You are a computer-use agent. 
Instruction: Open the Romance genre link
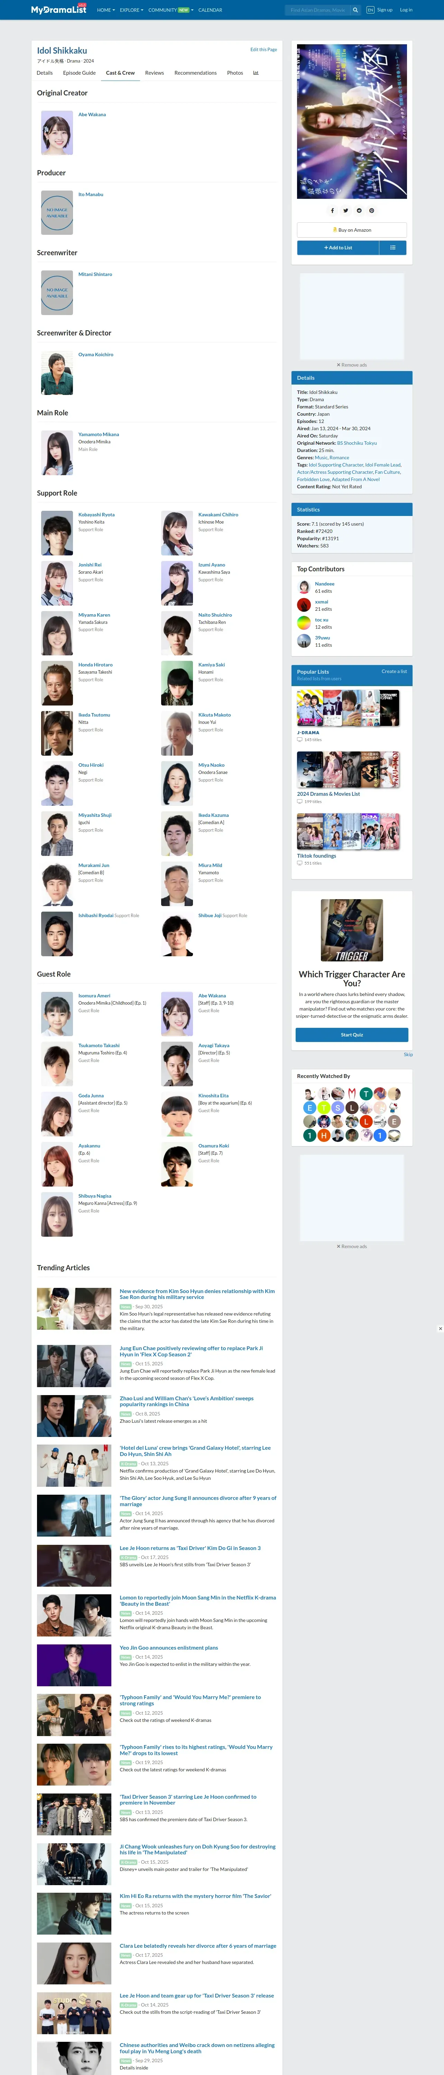[x=339, y=458]
